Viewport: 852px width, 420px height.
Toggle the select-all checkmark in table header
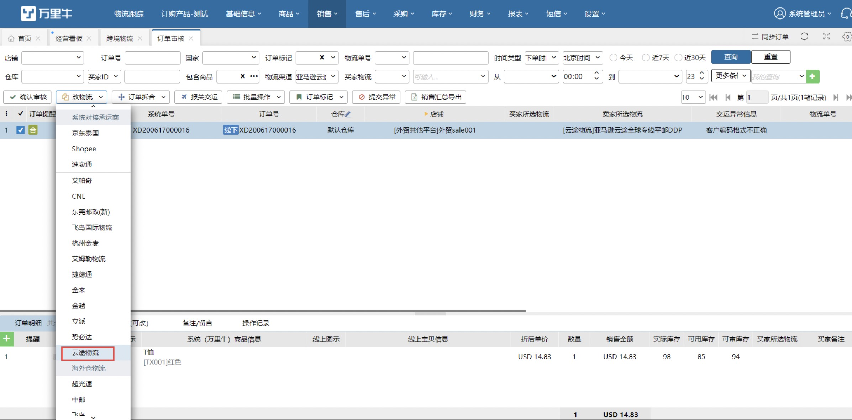(x=20, y=114)
